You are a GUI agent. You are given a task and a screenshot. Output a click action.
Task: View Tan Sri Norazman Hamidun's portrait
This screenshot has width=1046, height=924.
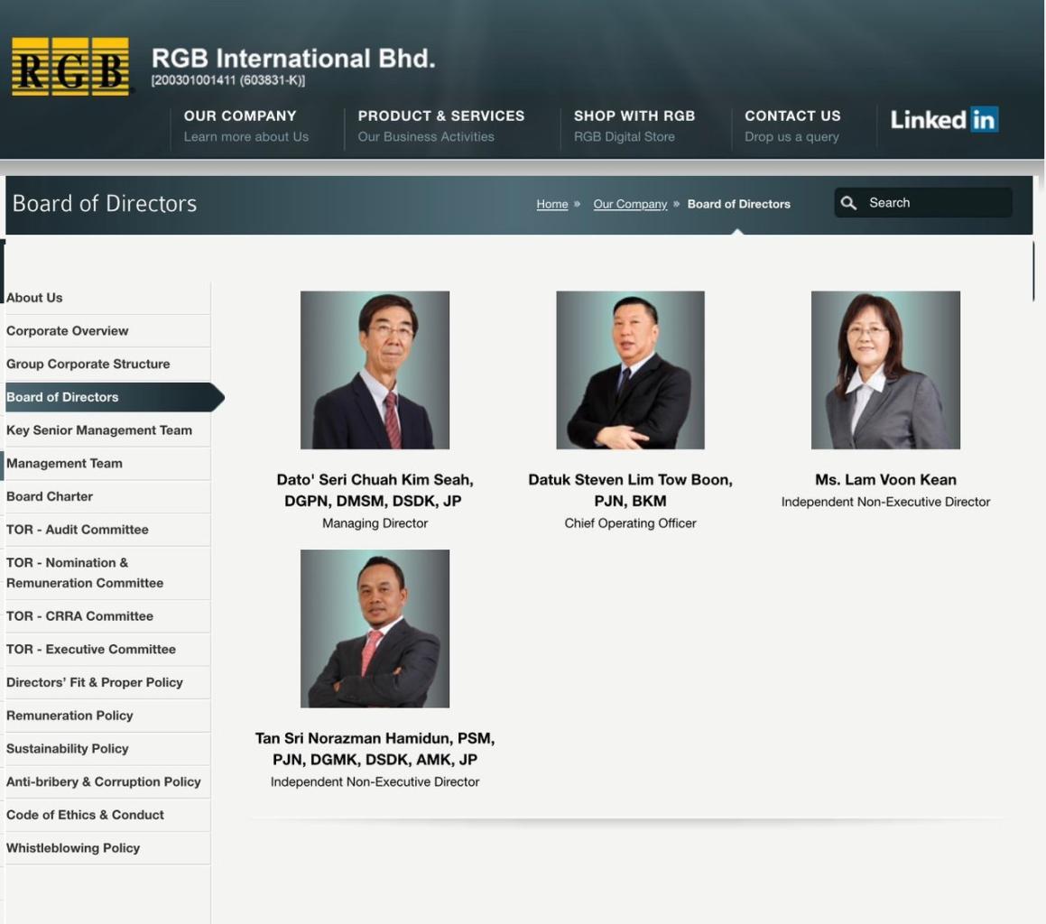tap(375, 629)
